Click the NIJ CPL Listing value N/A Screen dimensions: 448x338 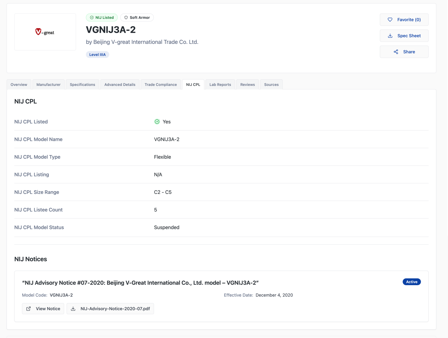[x=158, y=175]
